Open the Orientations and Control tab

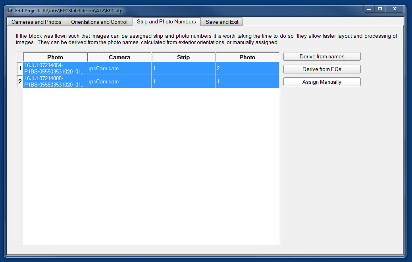[99, 22]
